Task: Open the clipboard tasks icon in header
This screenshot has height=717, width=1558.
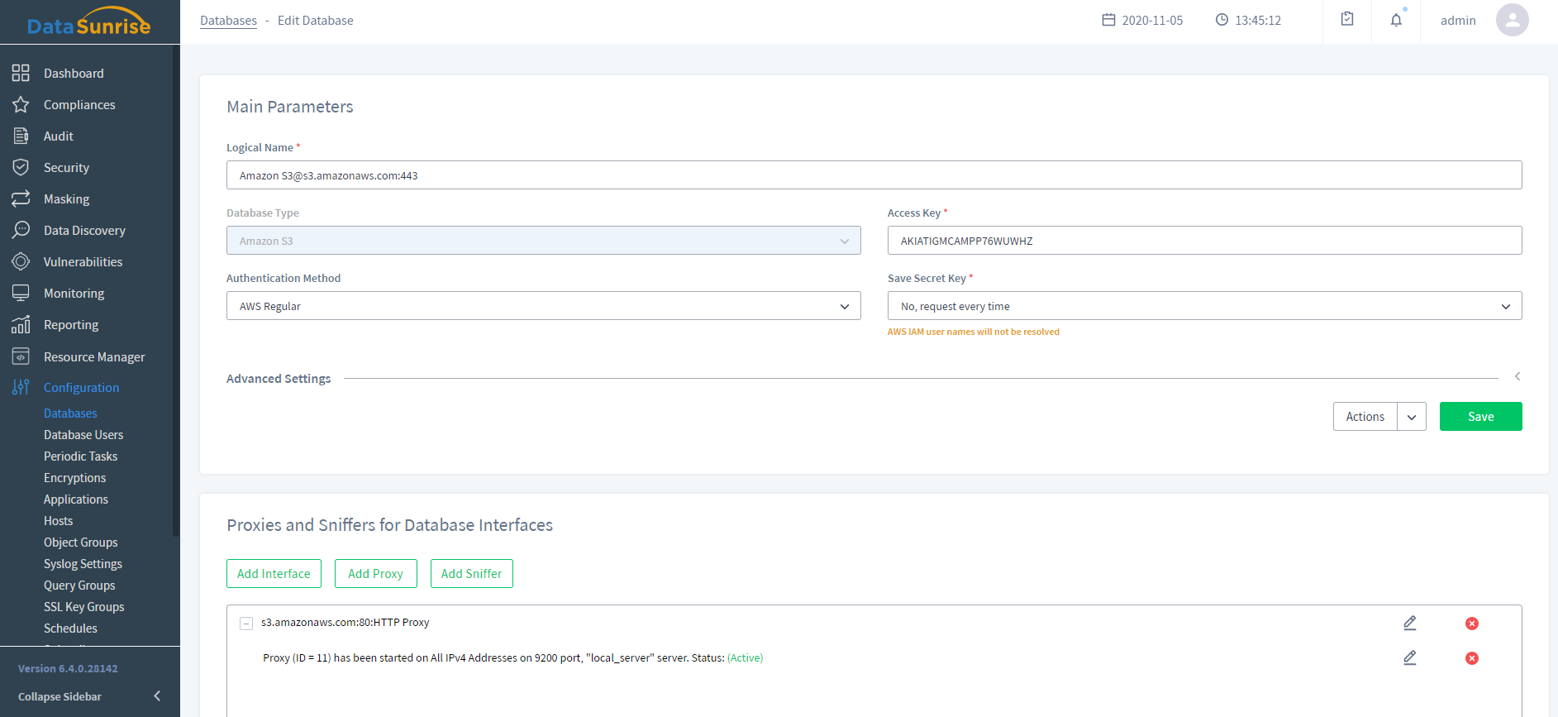Action: point(1347,20)
